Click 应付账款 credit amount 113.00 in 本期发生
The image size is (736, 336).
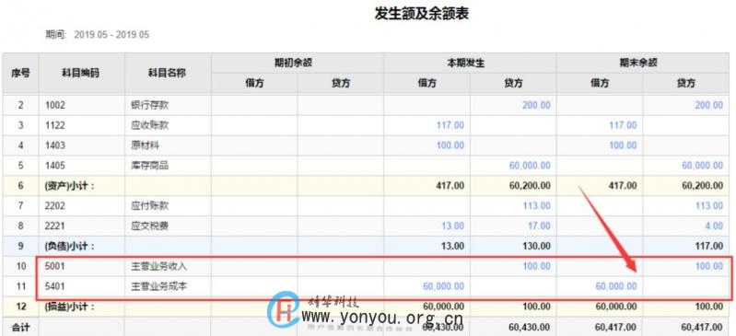coord(536,206)
